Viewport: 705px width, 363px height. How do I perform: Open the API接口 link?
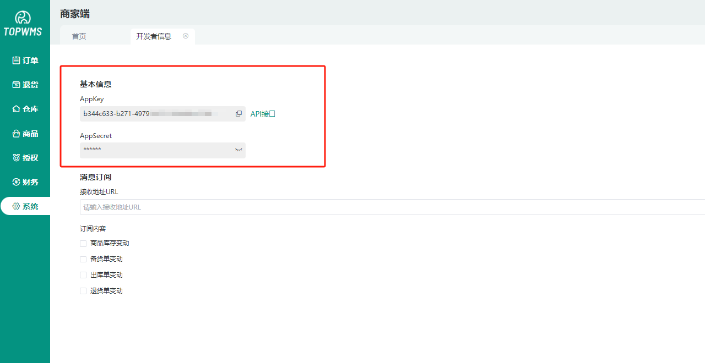(263, 114)
